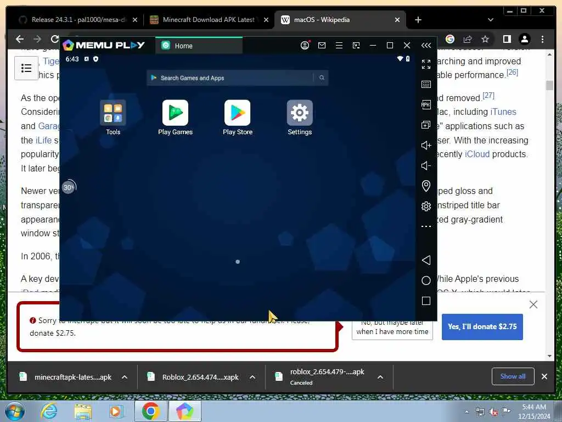
Task: Follow the iCloud link
Action: (477, 154)
